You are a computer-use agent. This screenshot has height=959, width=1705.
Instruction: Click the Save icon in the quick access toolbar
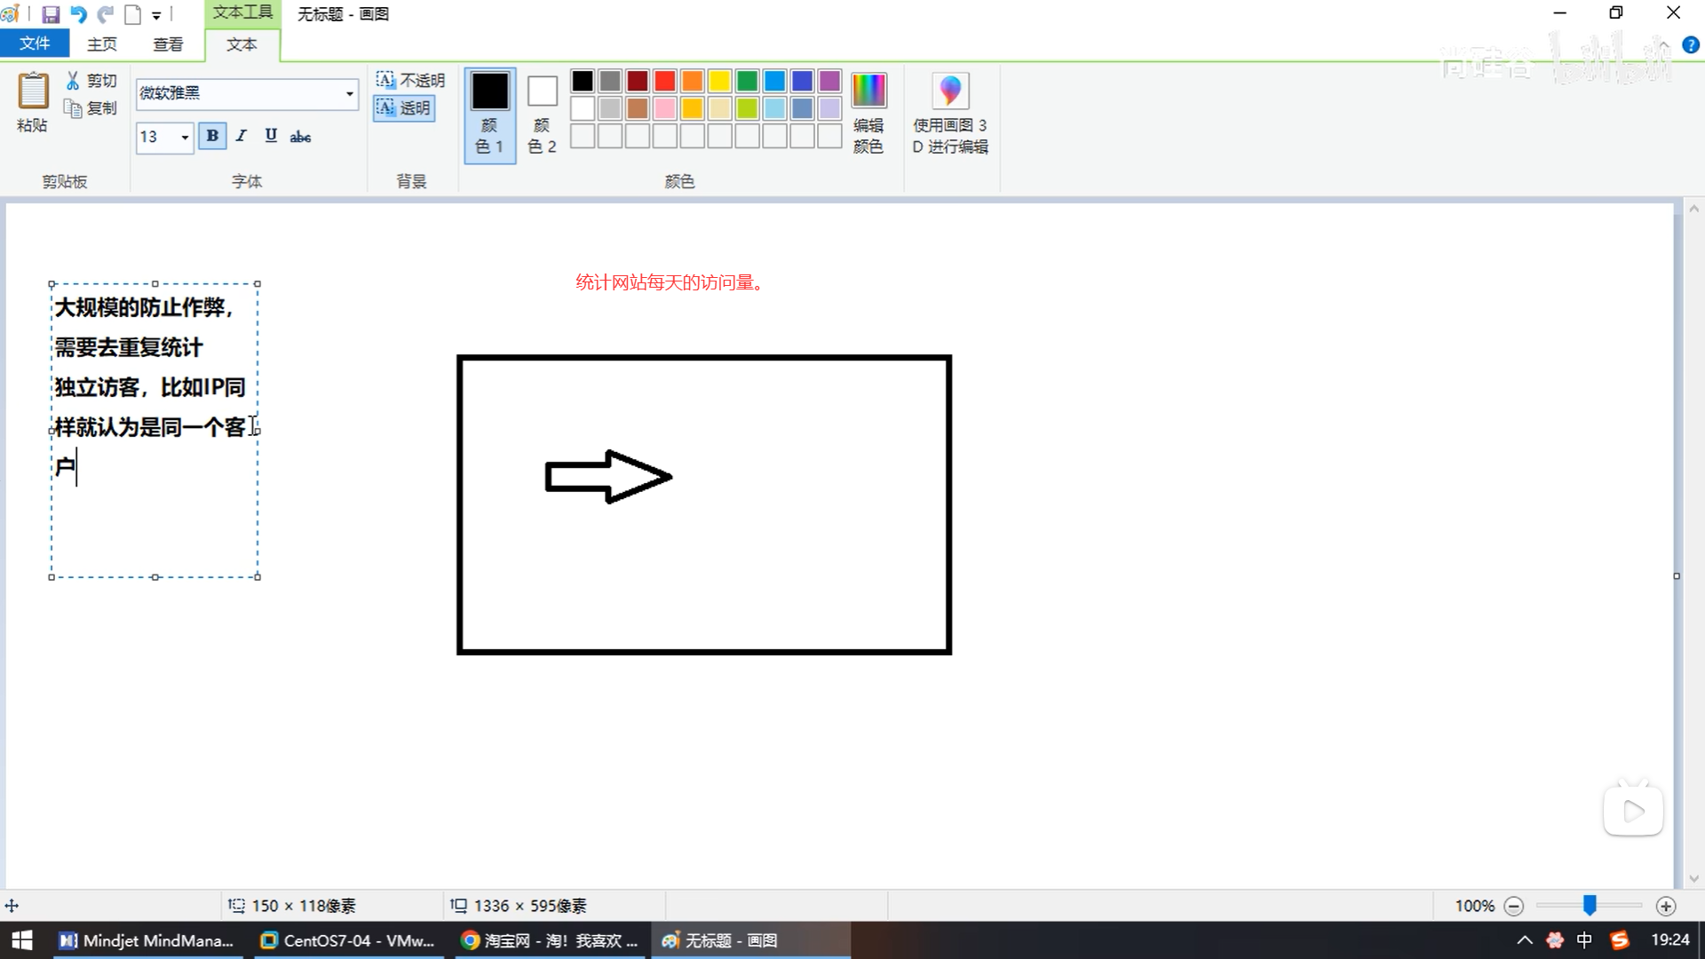(51, 14)
